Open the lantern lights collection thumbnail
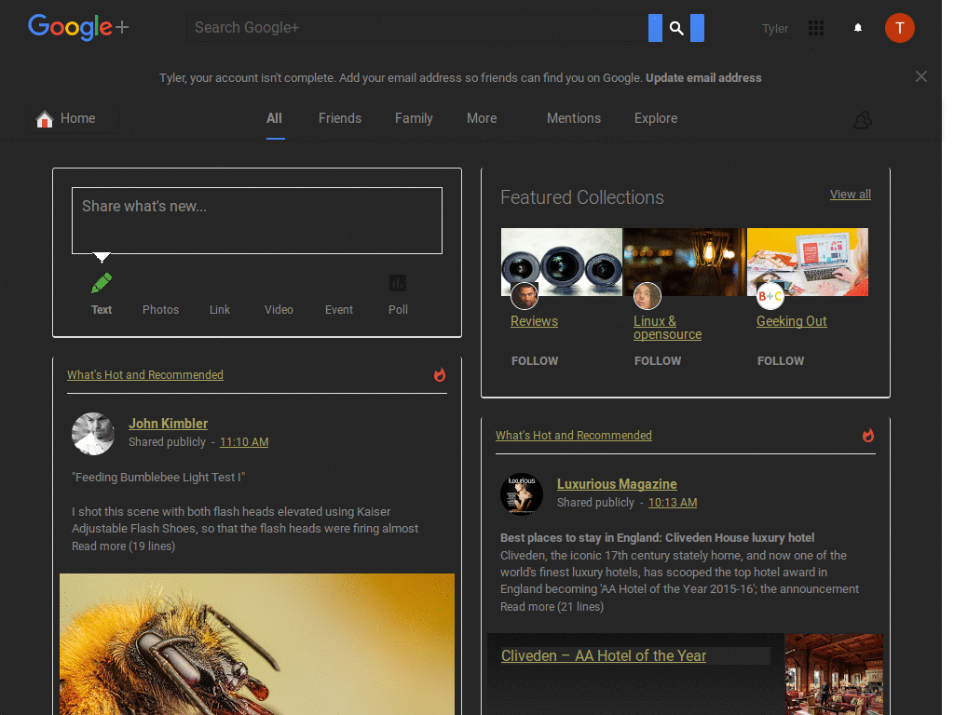954x715 pixels. click(685, 262)
